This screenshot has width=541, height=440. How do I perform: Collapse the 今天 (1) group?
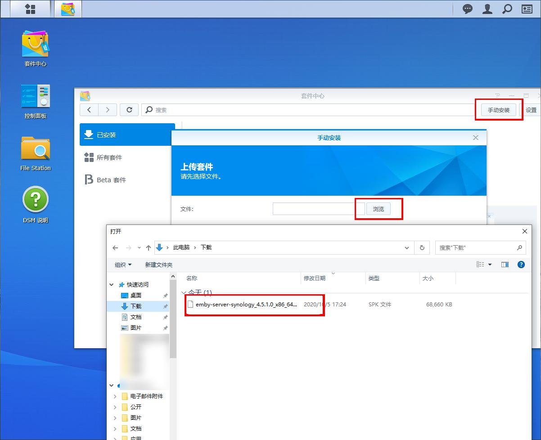[x=184, y=292]
